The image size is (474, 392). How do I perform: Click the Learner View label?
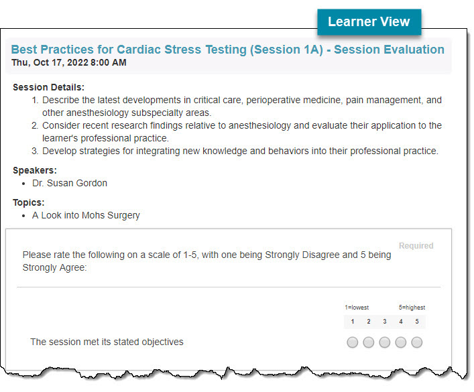pos(369,21)
